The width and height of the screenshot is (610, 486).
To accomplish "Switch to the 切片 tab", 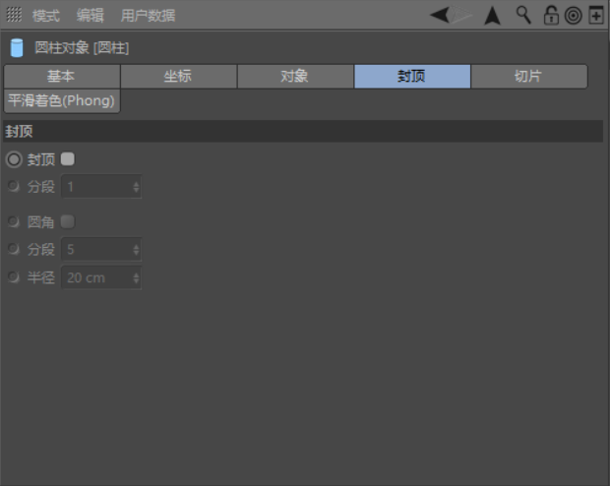I will pyautogui.click(x=529, y=77).
